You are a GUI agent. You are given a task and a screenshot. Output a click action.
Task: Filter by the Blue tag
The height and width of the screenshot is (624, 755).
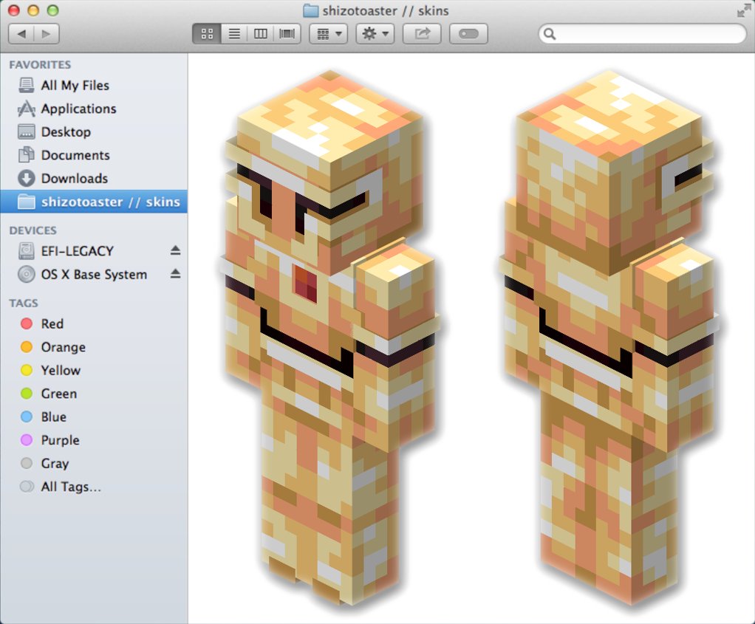tap(93, 416)
